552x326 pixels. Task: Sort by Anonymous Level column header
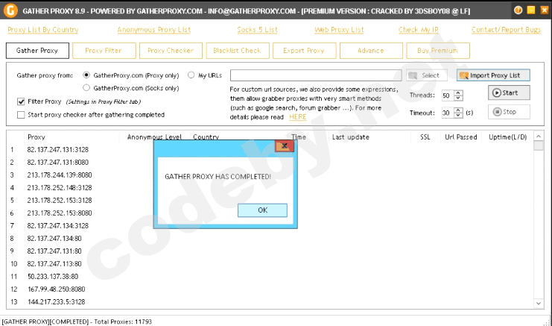click(154, 137)
